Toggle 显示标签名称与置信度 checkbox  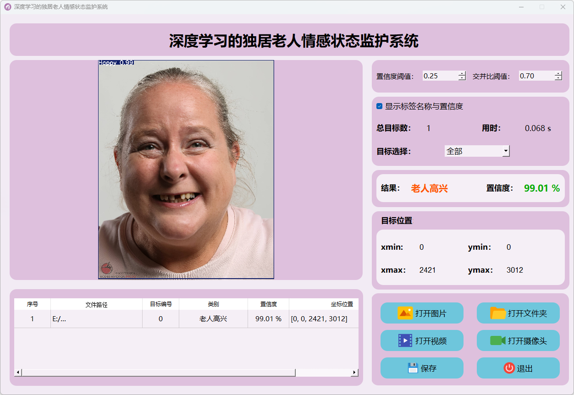click(380, 106)
